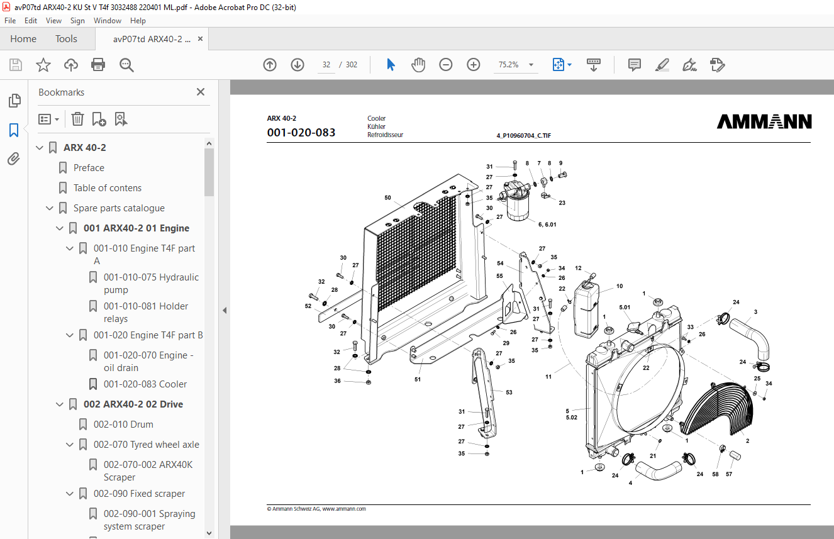Jump to the 002-010 Drum bookmark

point(123,425)
